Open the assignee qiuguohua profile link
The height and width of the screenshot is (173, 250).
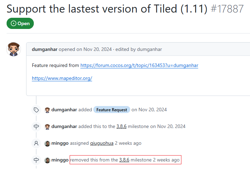(x=102, y=143)
